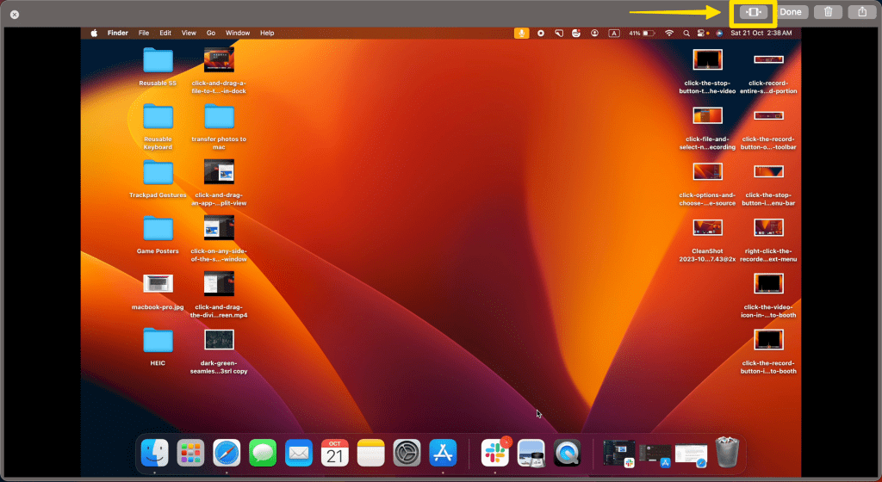Open Launchpad from the Dock
Screen dimensions: 882x482
(x=190, y=453)
